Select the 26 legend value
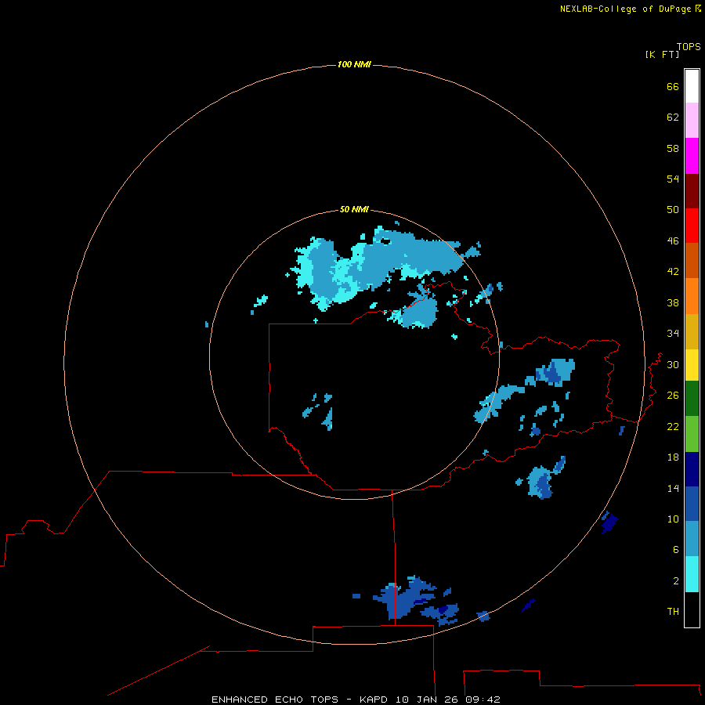Screen dimensions: 705x705 pos(673,396)
